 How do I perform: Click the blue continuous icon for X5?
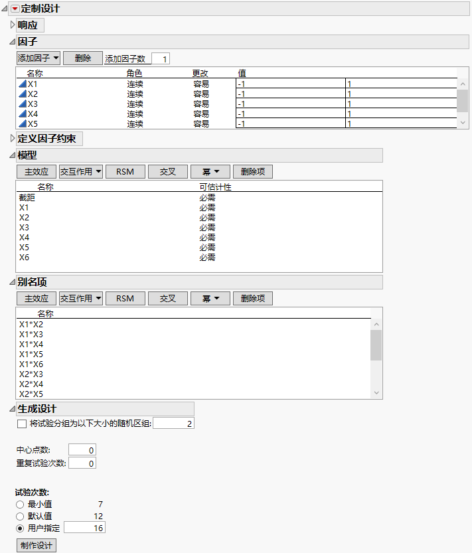[22, 123]
